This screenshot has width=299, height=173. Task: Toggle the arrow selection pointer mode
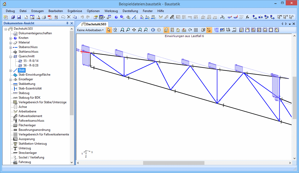(x=109, y=30)
